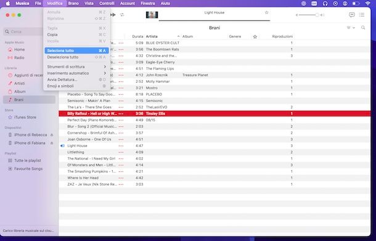Select highlighted Billy Raffoul - Hell or High row
Screen dimensions: 376x241
pyautogui.click(x=215, y=113)
